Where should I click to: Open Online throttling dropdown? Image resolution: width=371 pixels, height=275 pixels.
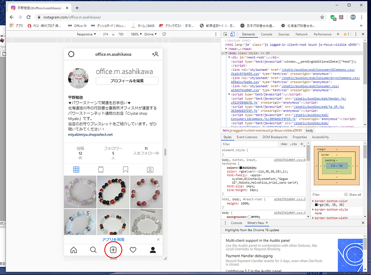tap(151, 34)
